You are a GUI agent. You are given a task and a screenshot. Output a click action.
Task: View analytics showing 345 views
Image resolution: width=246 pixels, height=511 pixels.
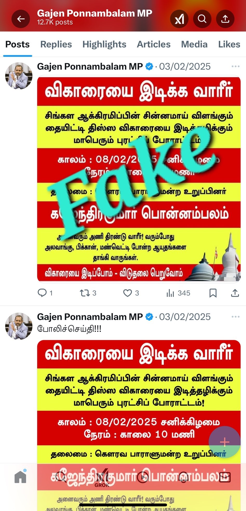[x=178, y=293]
